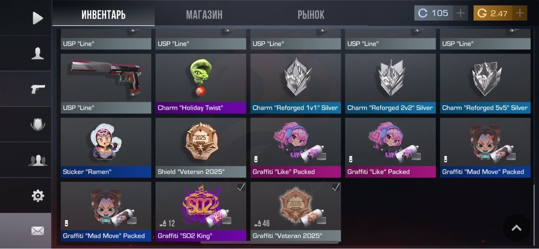Image resolution: width=539 pixels, height=249 pixels.
Task: Open the shield badge sidebar icon
Action: [x=38, y=125]
